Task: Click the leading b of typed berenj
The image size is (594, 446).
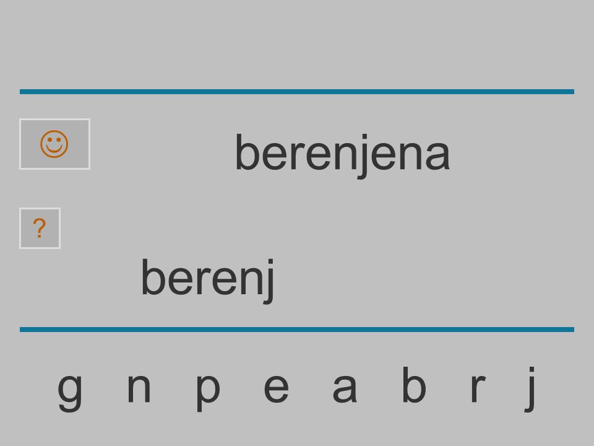Action: tap(153, 276)
